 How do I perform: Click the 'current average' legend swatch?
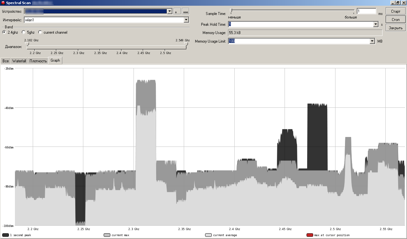209,235
